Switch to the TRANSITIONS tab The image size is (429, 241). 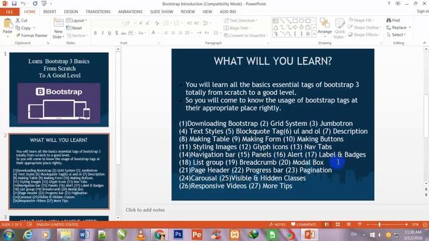(98, 12)
